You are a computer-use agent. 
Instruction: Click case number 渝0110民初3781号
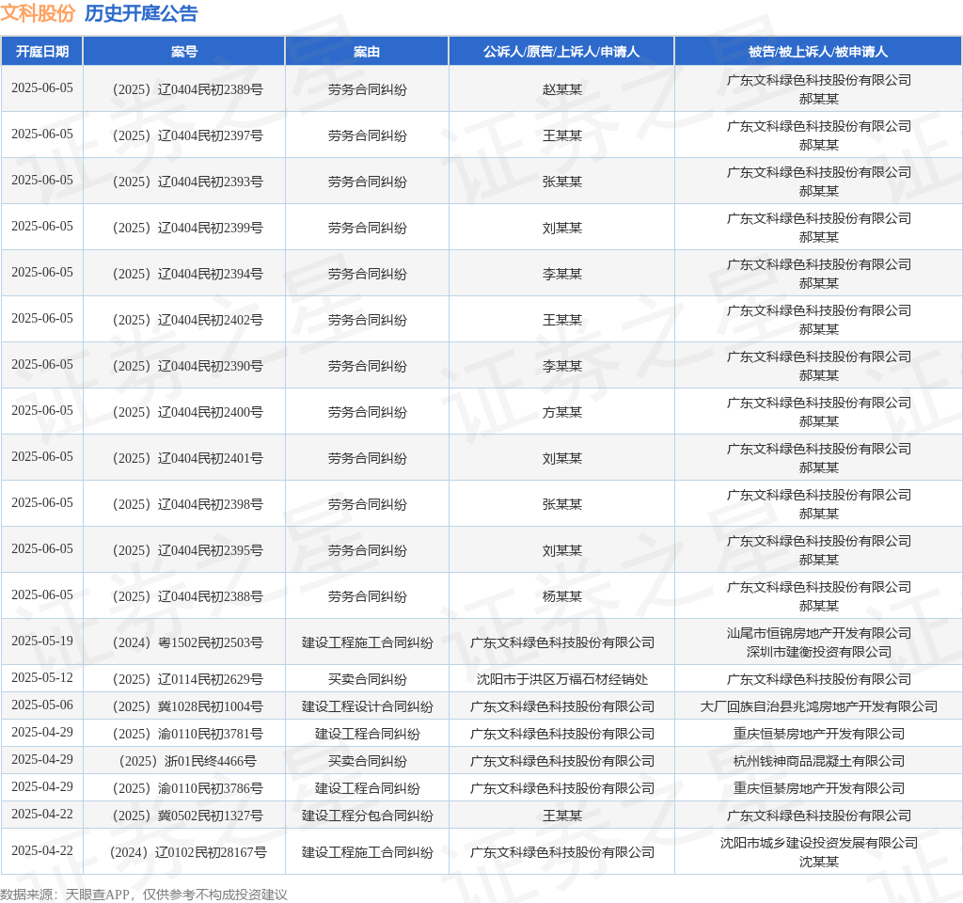[187, 734]
